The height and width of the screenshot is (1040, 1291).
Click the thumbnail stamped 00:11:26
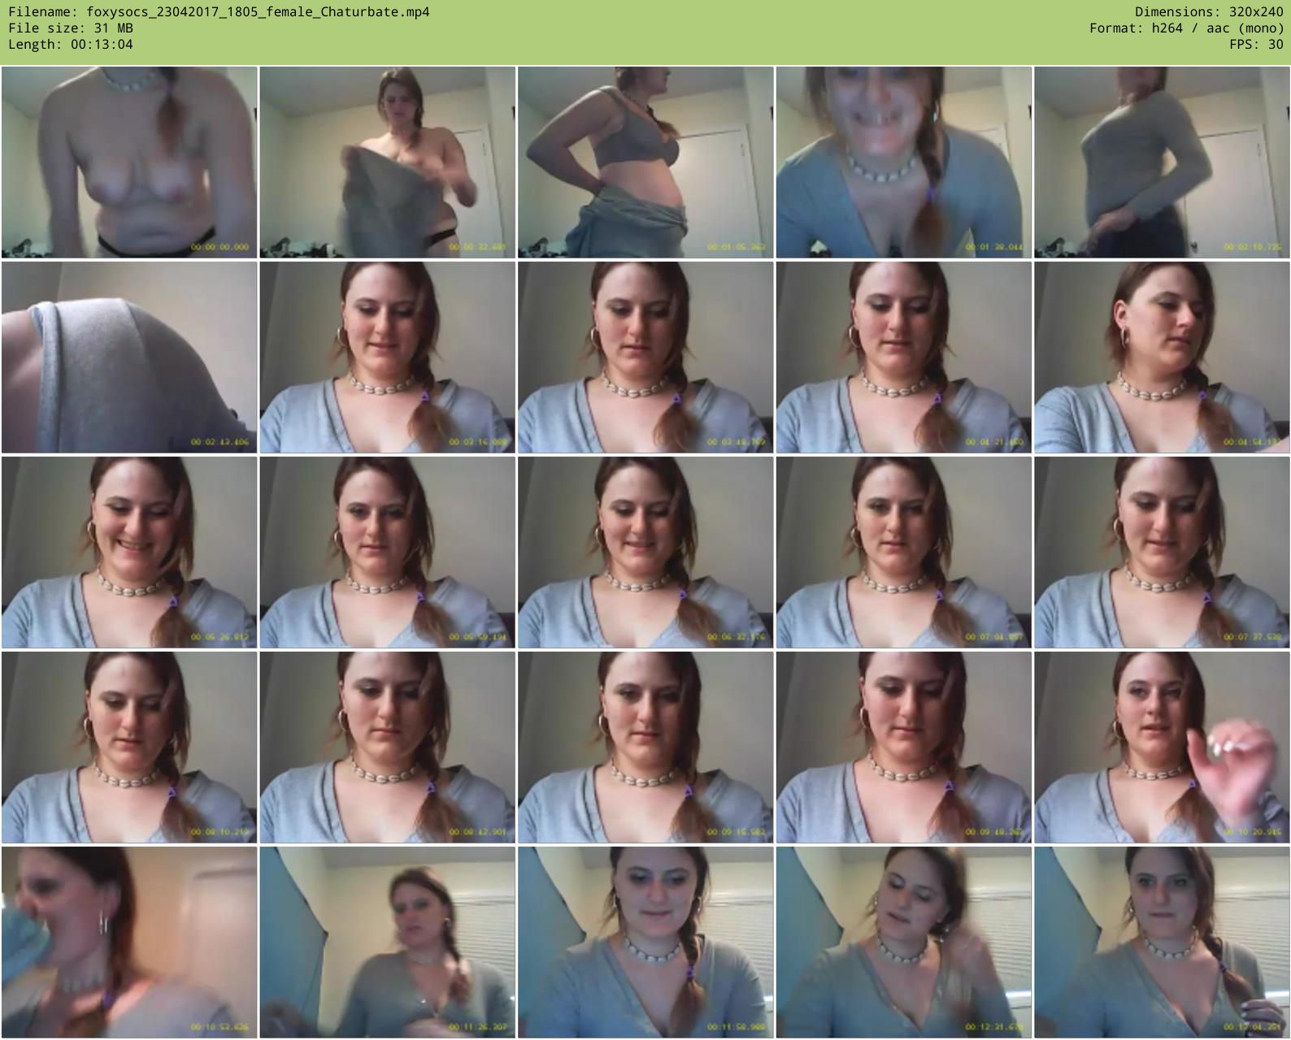387,942
